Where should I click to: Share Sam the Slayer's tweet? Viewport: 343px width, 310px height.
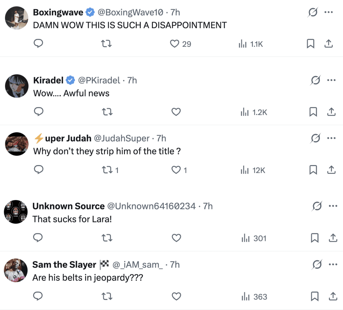click(x=333, y=296)
